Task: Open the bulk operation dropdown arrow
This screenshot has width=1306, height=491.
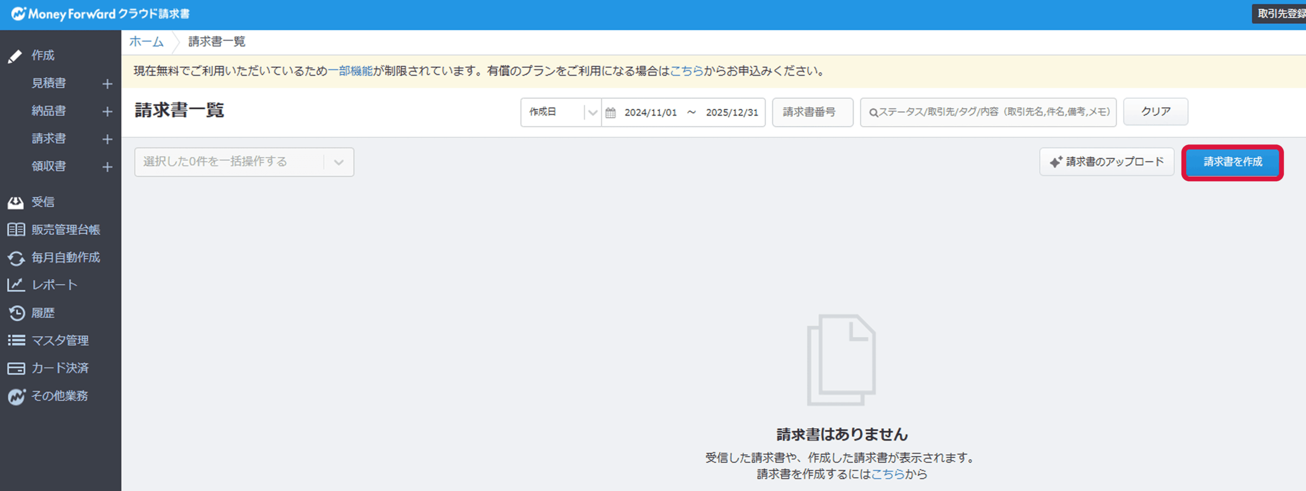Action: [338, 162]
